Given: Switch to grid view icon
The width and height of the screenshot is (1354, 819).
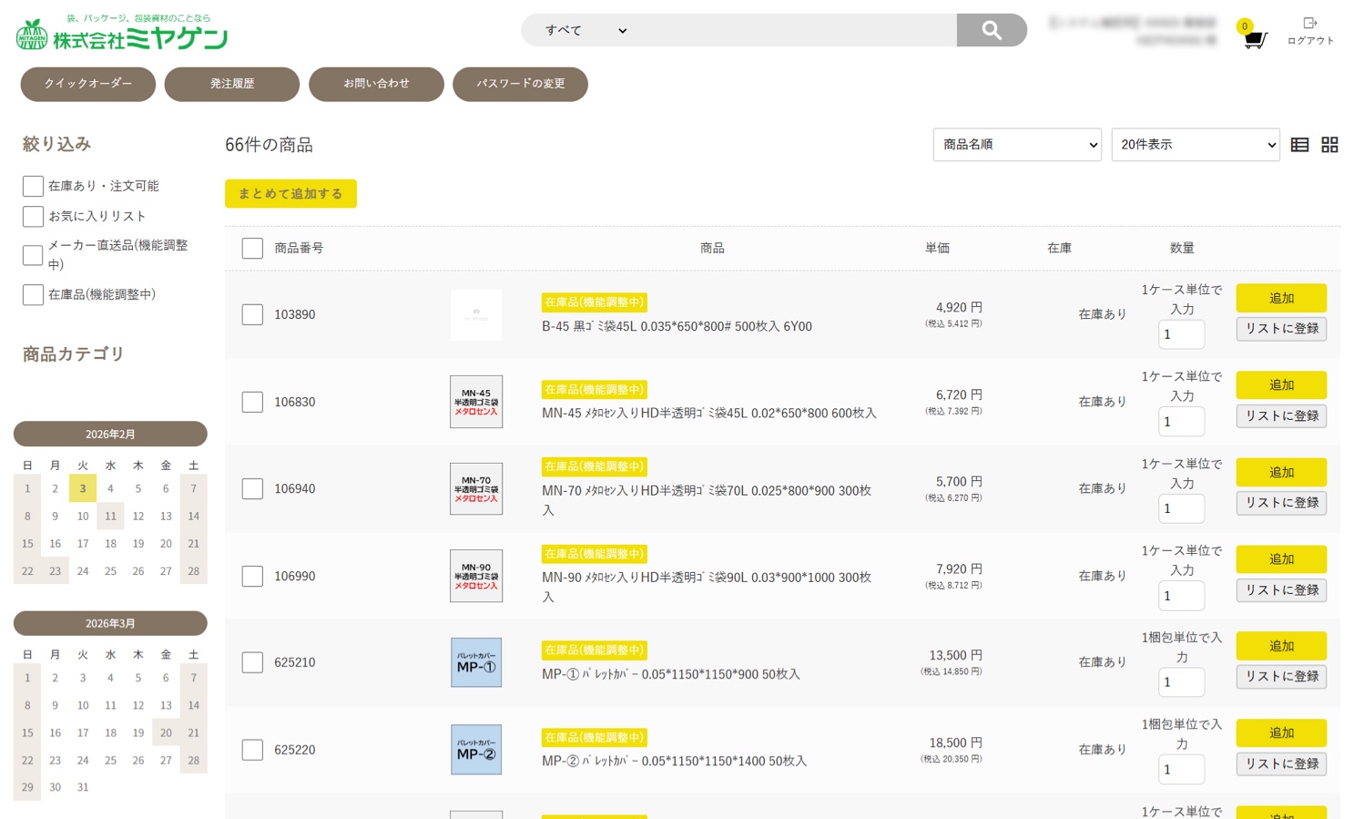Looking at the screenshot, I should (x=1329, y=145).
